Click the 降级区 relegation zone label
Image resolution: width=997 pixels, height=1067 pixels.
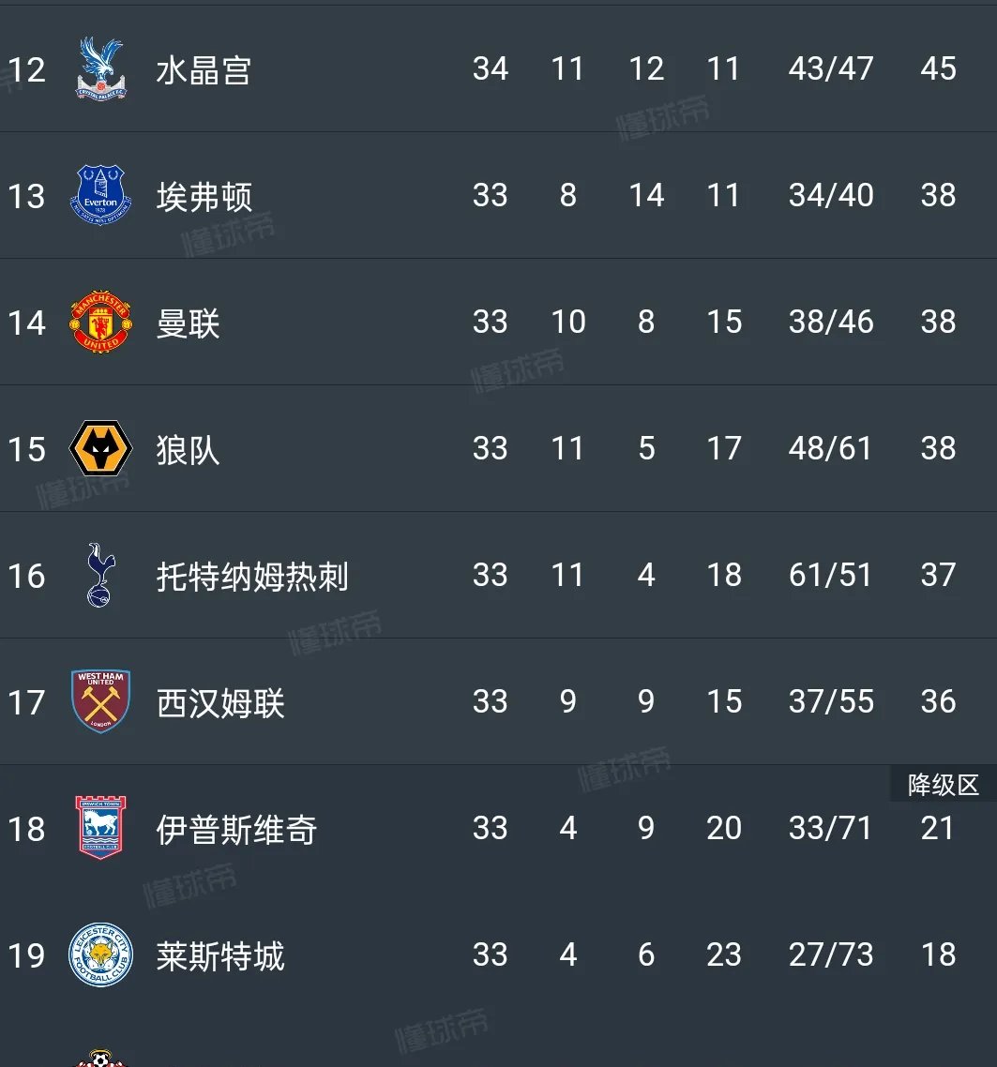(943, 786)
